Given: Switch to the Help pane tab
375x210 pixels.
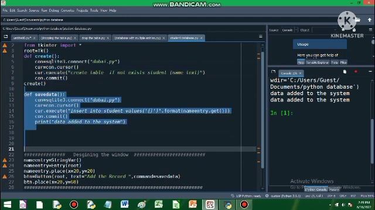Looking at the screenshot, I should click(301, 62).
